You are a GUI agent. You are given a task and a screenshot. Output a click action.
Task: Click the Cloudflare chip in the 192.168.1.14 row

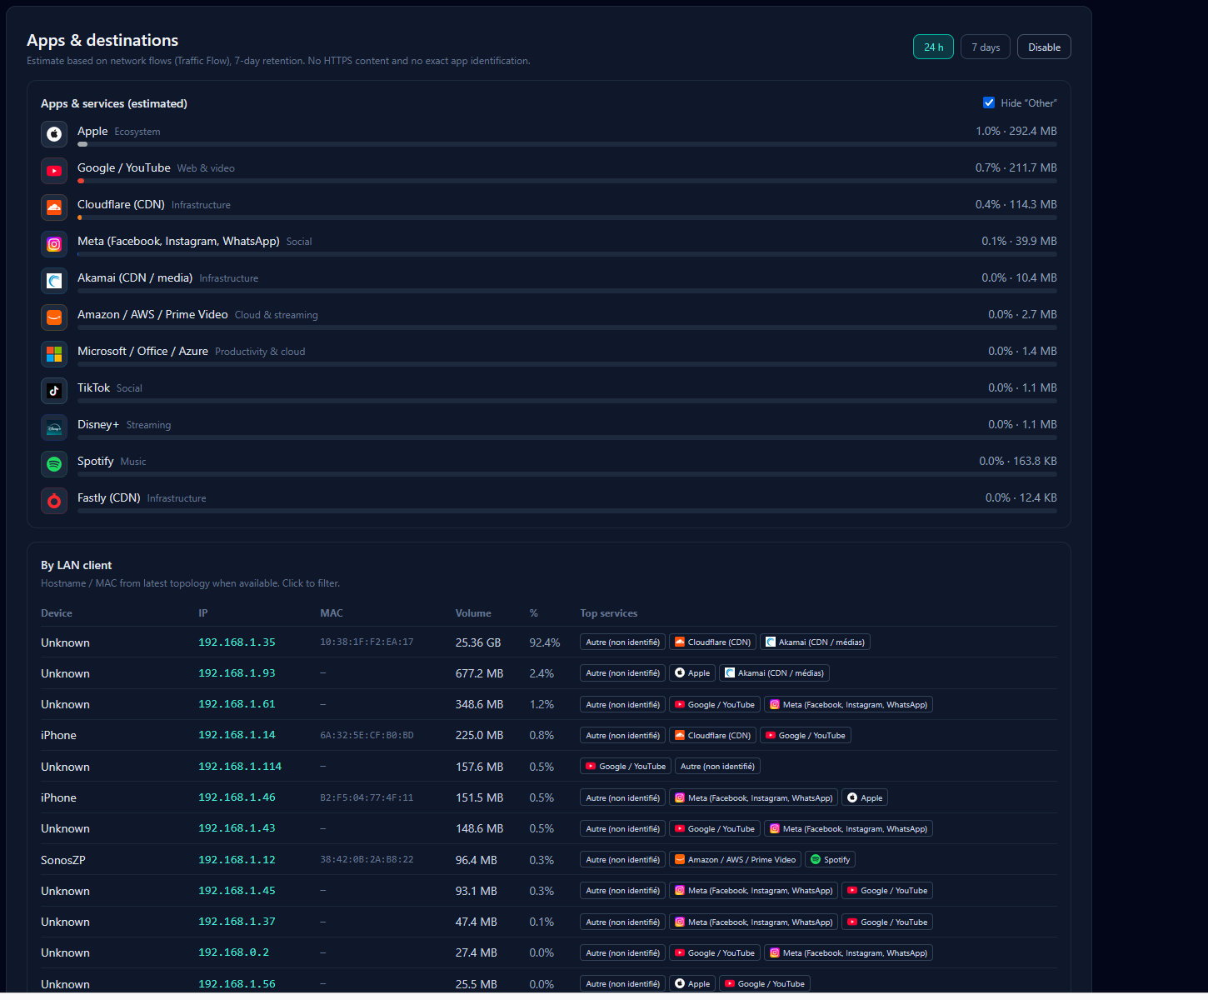712,735
